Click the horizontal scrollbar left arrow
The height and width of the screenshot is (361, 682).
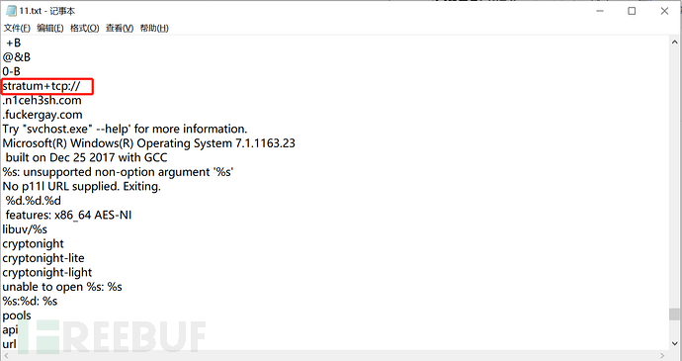[x=6, y=355]
